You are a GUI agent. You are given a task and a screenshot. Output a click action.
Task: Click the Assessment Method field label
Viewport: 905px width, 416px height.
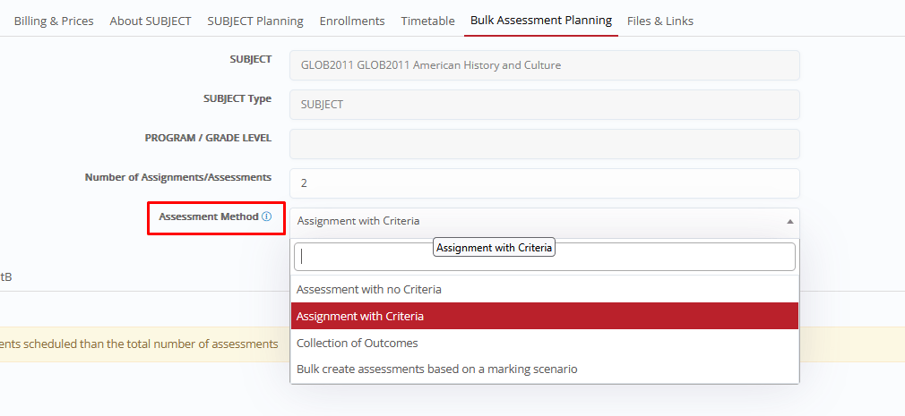208,217
